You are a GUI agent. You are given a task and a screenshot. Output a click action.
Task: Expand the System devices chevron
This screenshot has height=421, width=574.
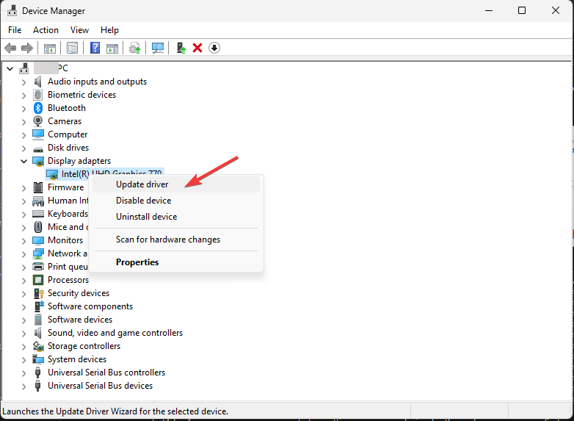(x=23, y=360)
